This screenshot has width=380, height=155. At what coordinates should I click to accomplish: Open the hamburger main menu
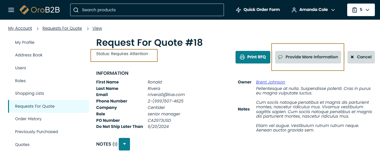[x=11, y=10]
